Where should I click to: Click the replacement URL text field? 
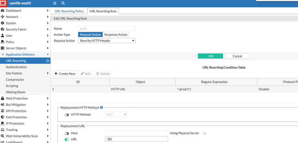point(136,139)
